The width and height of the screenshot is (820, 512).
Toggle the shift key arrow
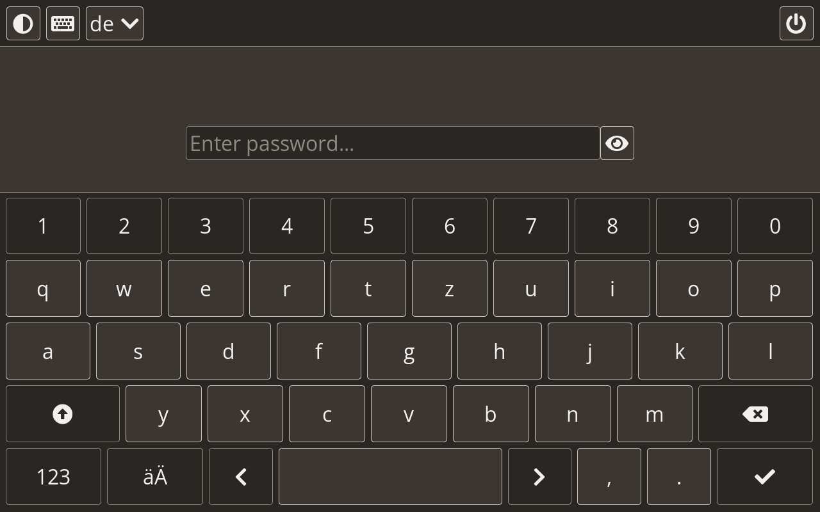coord(62,414)
